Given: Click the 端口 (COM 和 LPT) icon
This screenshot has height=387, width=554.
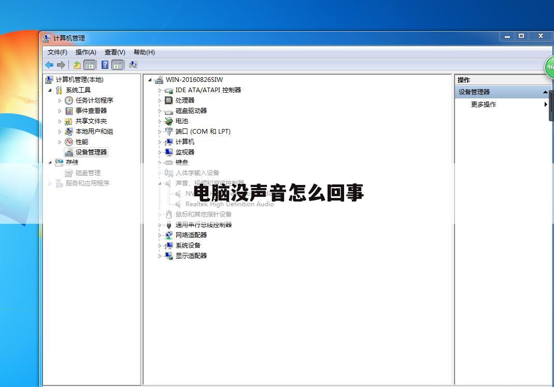Looking at the screenshot, I should (x=169, y=132).
